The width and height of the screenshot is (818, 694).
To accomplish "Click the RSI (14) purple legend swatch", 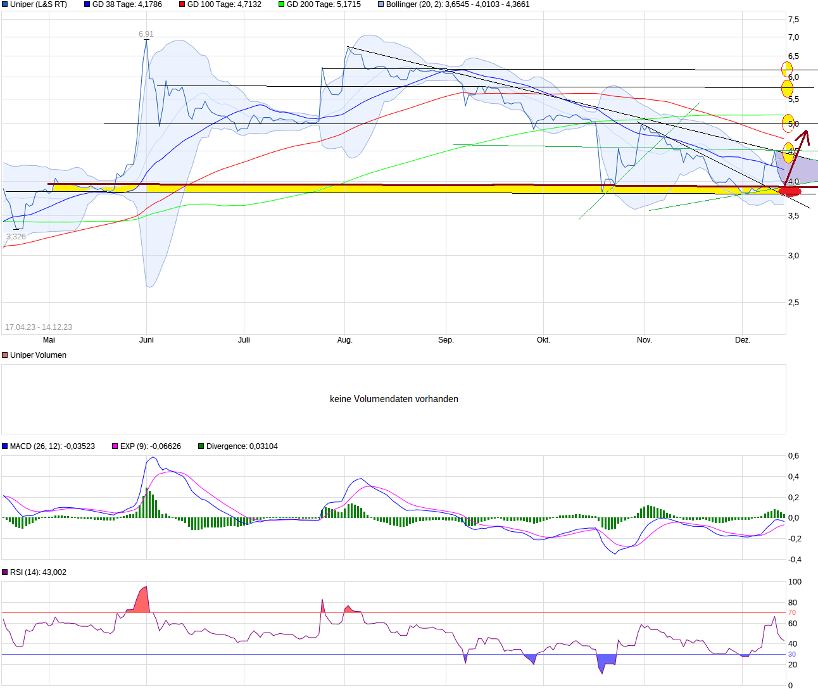I will click(5, 572).
